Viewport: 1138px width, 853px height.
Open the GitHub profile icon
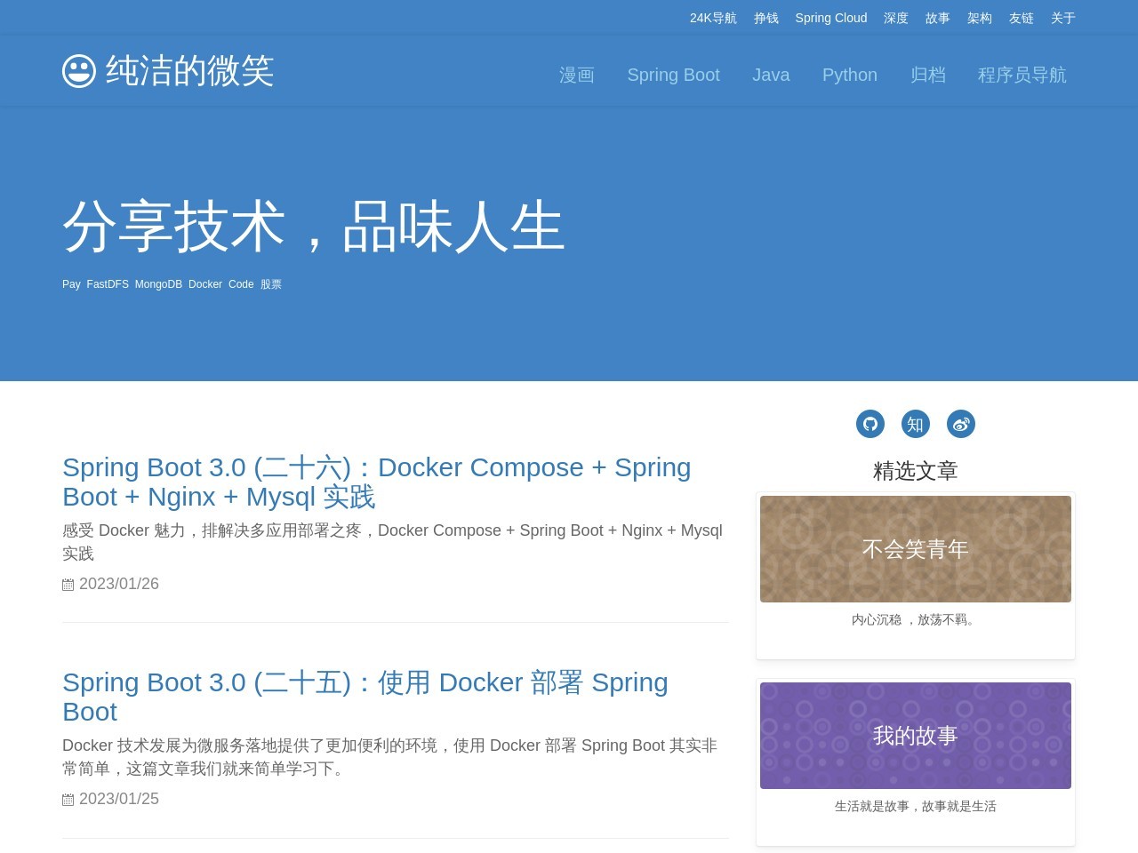tap(870, 424)
